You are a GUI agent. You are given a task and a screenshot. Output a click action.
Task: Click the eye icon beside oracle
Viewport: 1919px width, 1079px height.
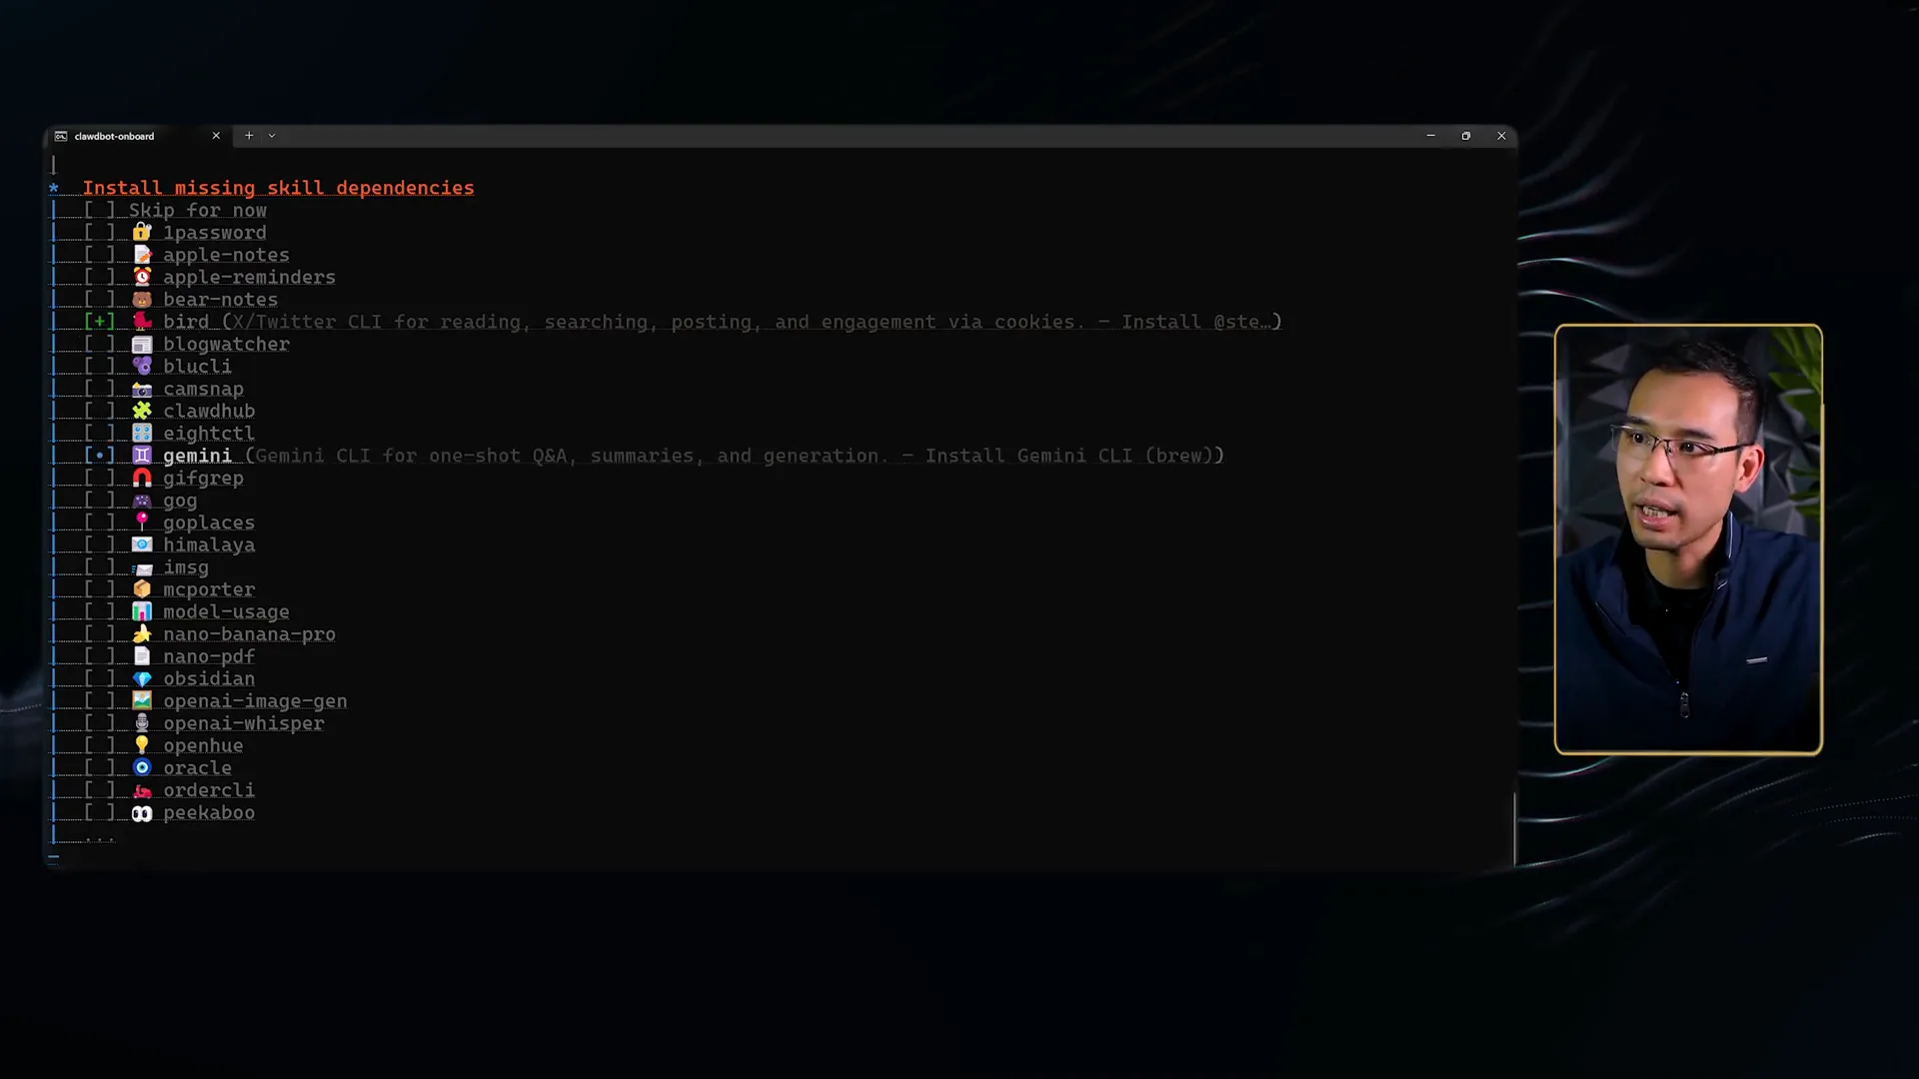pyautogui.click(x=142, y=768)
